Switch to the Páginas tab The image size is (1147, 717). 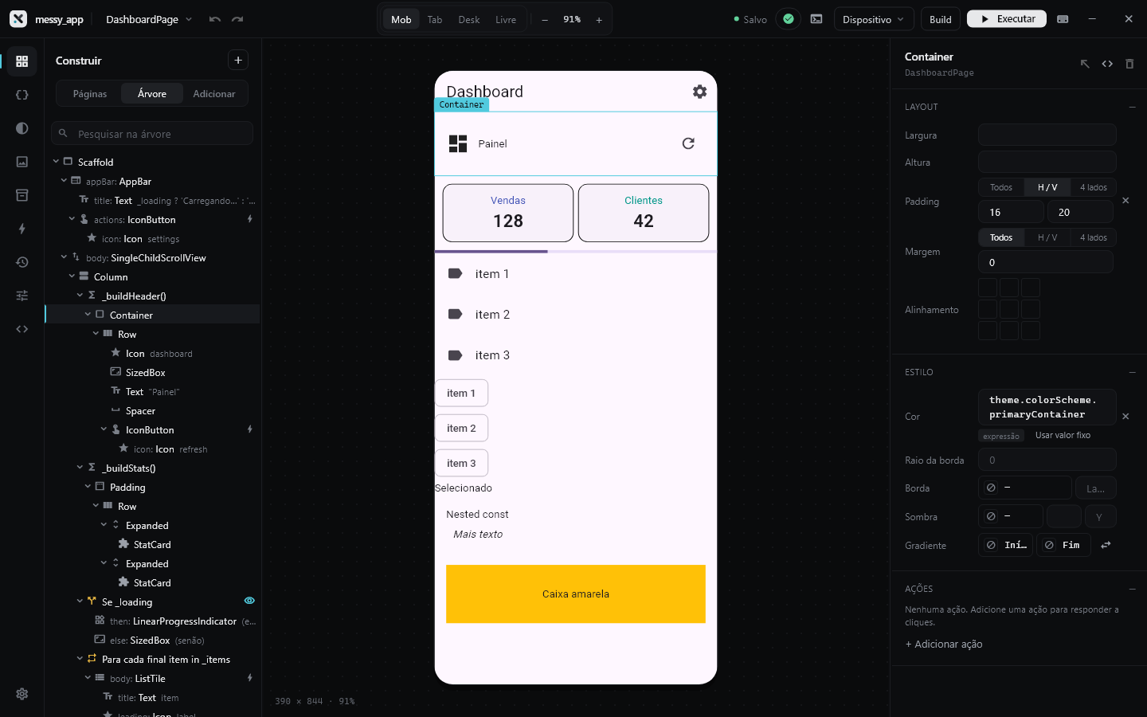click(x=90, y=94)
